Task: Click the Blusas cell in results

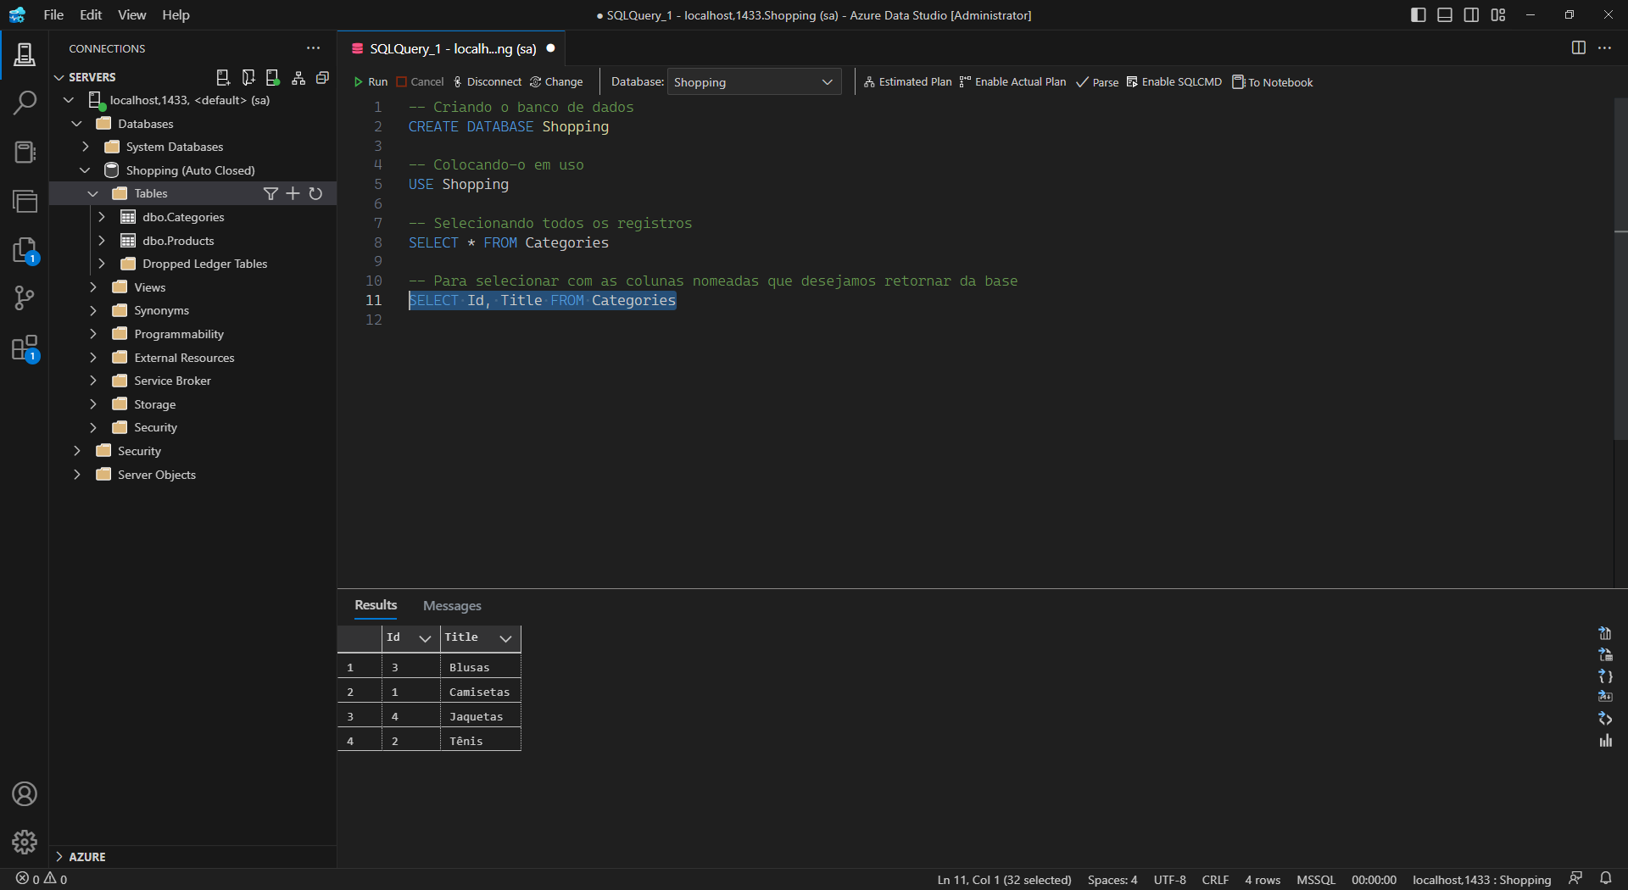Action: pyautogui.click(x=480, y=668)
